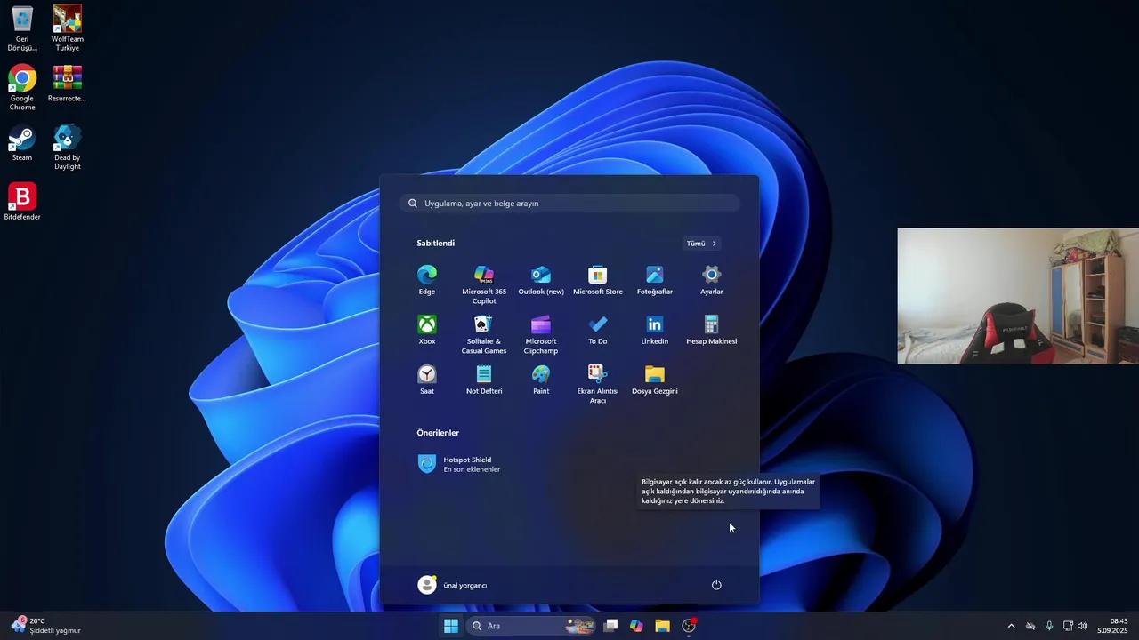Launch Xbox app
The width and height of the screenshot is (1139, 640).
point(427,330)
